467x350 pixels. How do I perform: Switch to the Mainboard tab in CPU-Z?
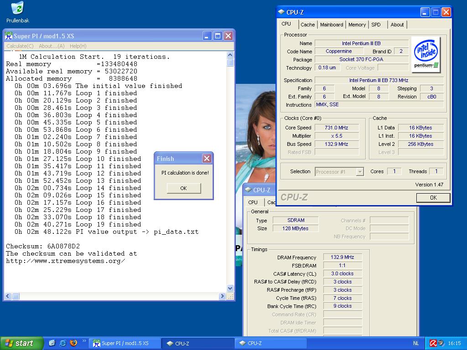coord(332,25)
